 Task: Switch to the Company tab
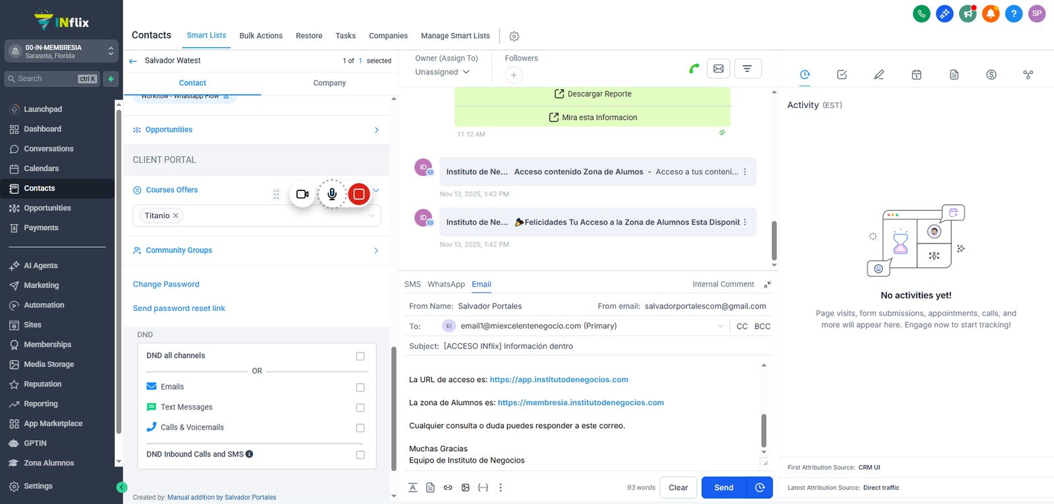tap(329, 83)
